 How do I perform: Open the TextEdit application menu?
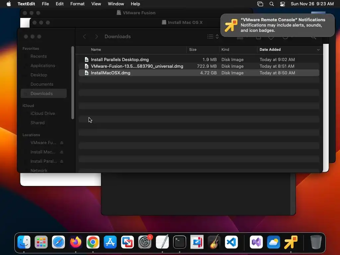tap(26, 4)
